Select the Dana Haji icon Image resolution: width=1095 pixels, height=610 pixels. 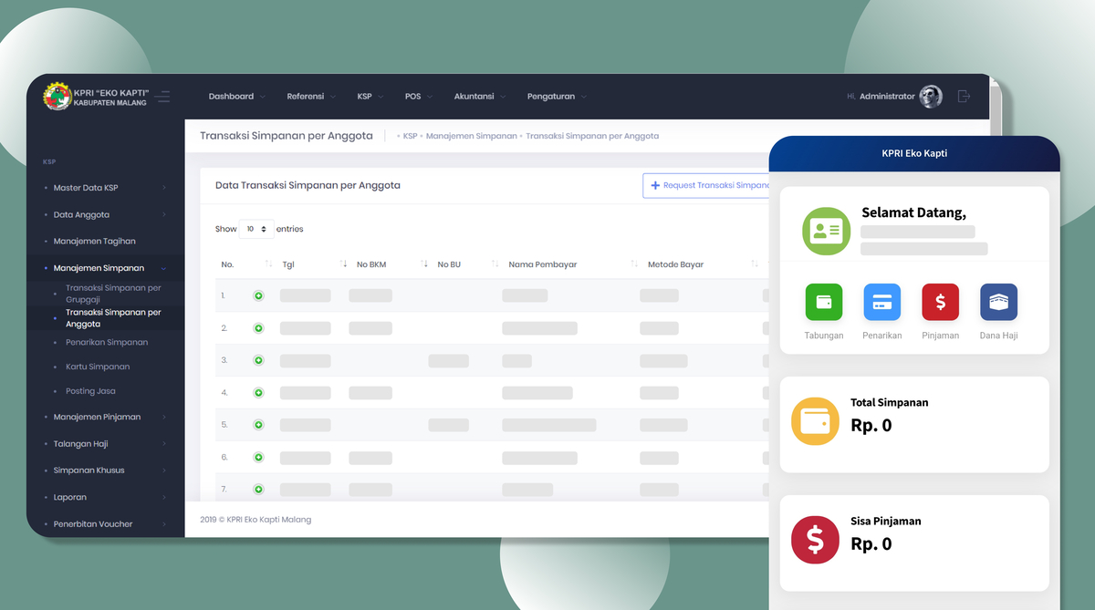point(998,303)
